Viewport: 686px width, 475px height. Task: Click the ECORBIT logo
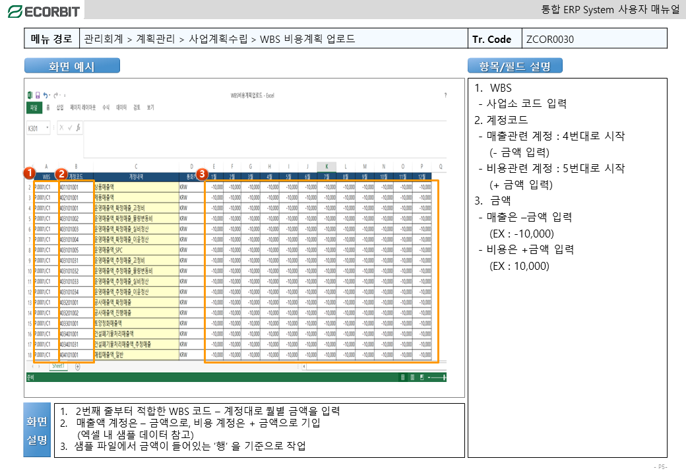[44, 12]
